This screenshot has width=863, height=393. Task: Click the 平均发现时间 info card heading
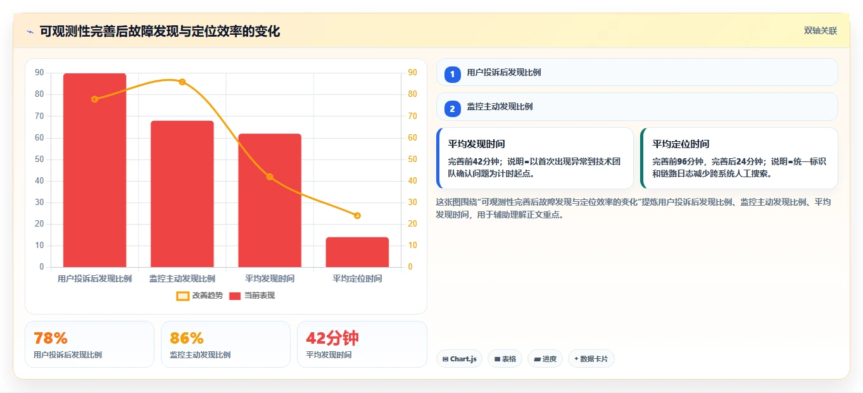(476, 144)
